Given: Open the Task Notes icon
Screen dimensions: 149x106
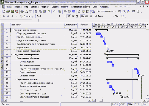Looking at the screenshot, I should tap(83, 12).
